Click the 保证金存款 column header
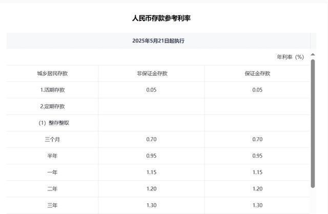 coord(257,73)
